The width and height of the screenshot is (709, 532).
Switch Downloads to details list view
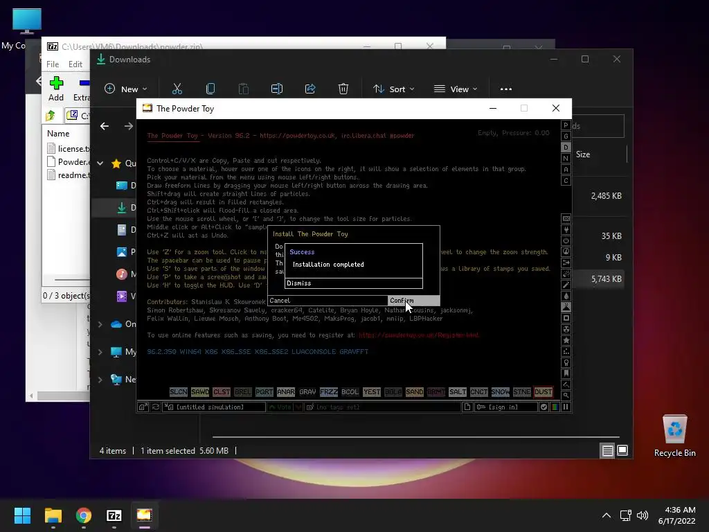(607, 450)
